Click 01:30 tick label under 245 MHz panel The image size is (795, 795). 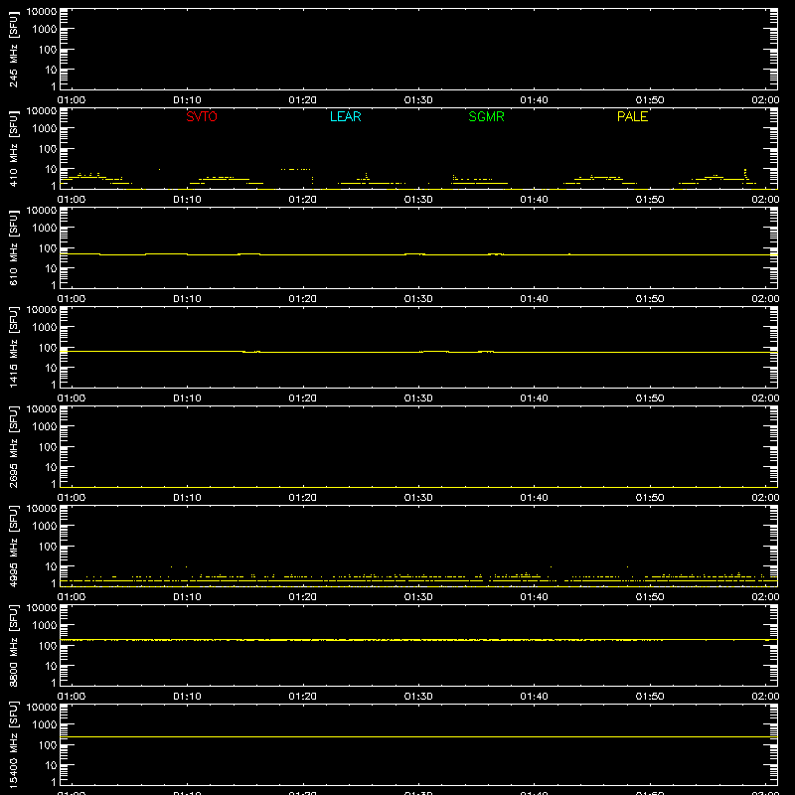[418, 100]
